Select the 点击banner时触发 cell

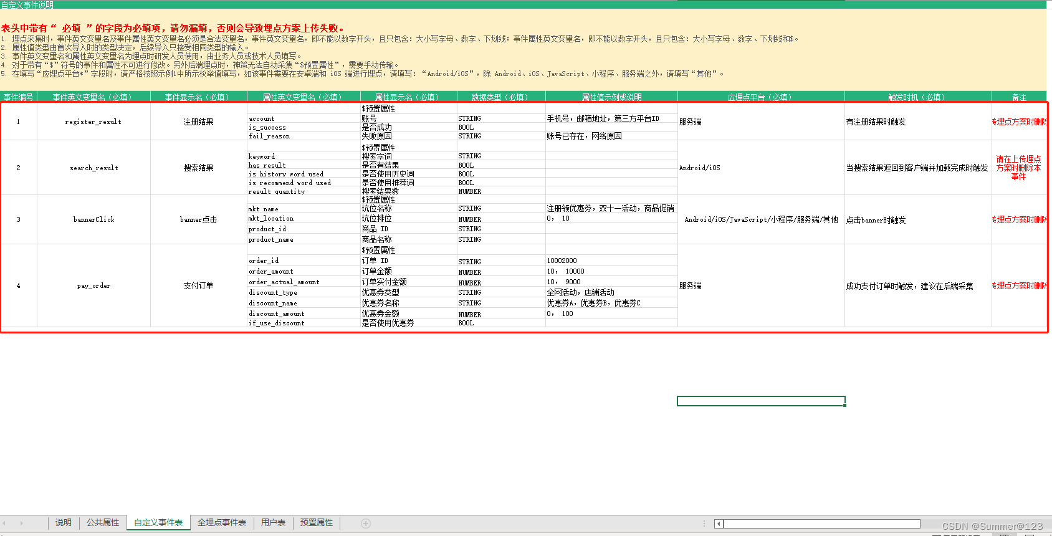pyautogui.click(x=918, y=219)
